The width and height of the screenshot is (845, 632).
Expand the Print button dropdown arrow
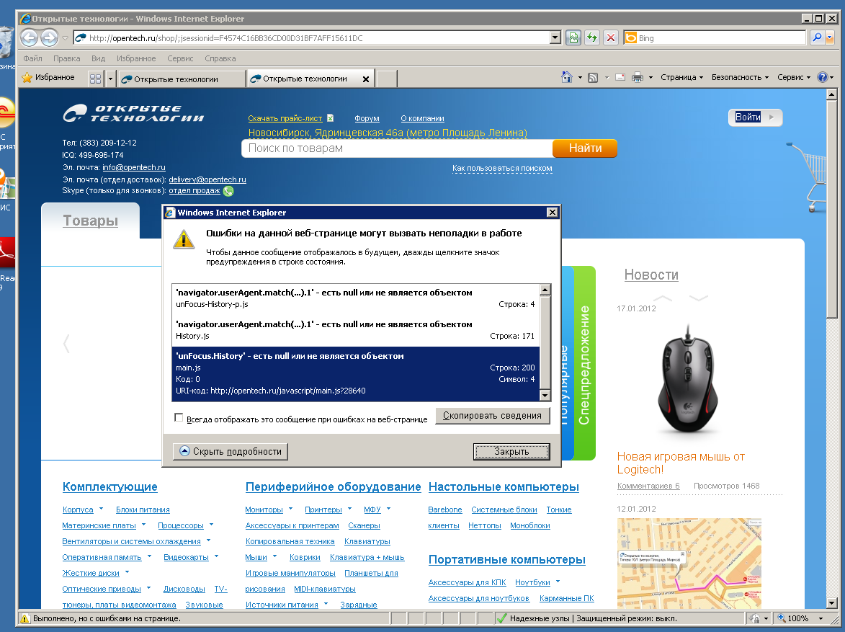tap(650, 78)
